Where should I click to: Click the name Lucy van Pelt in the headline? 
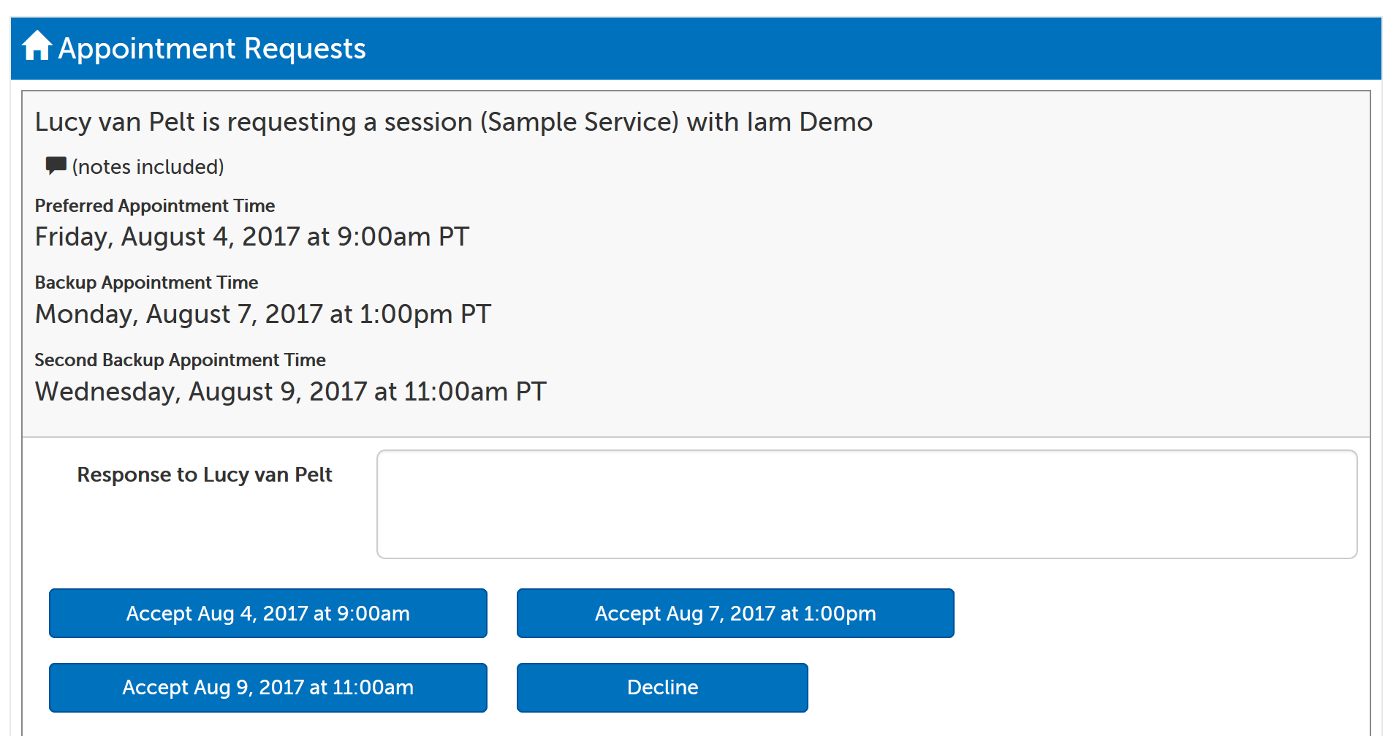point(115,122)
